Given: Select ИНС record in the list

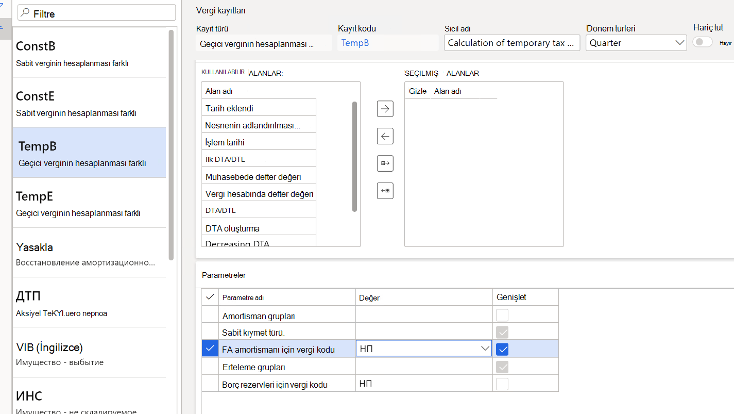Looking at the screenshot, I should point(89,395).
